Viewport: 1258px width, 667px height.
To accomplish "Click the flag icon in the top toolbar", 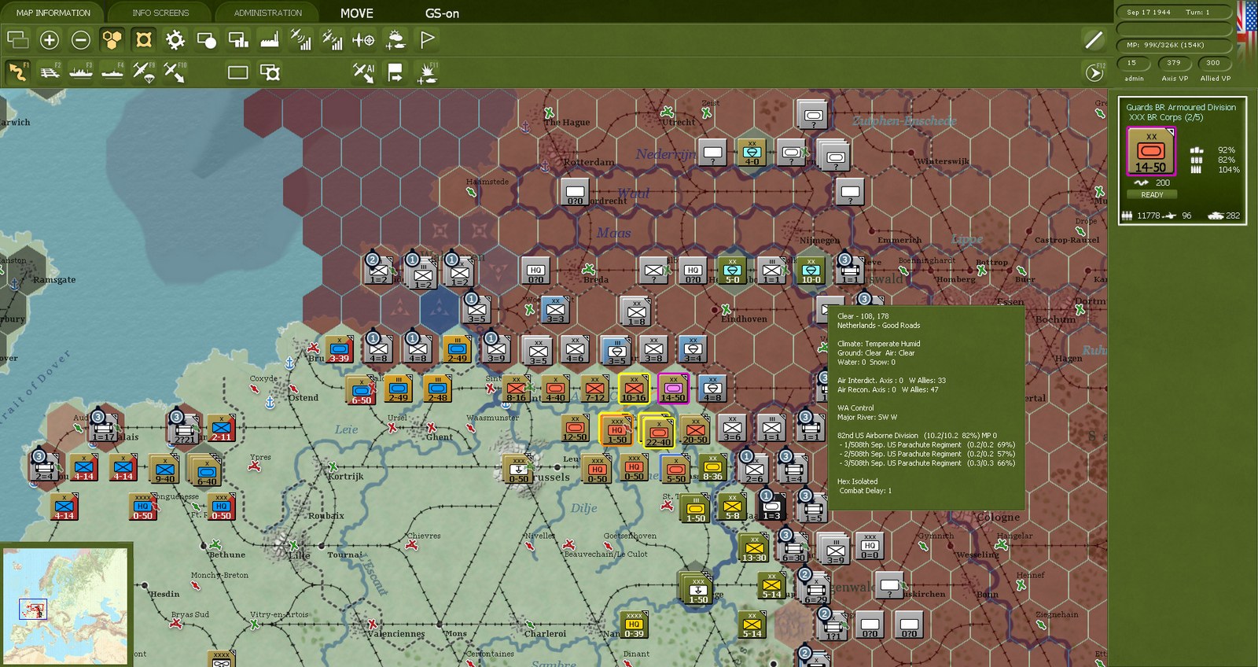I will click(x=427, y=39).
